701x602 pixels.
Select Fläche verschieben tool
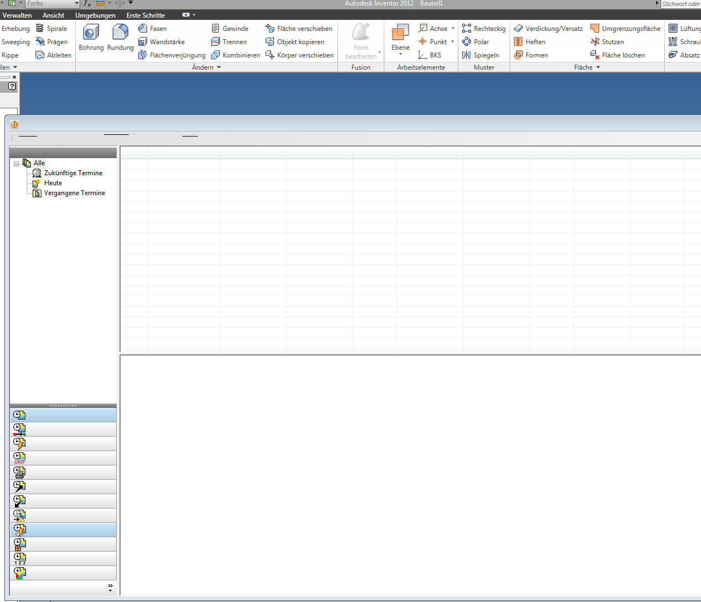(x=299, y=28)
